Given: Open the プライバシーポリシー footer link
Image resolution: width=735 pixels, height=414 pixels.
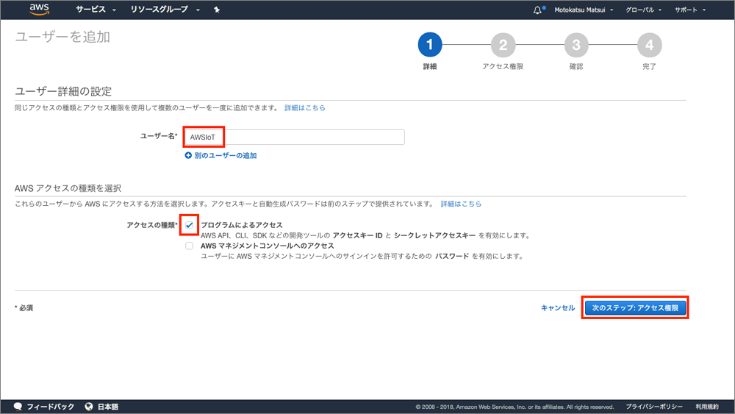Looking at the screenshot, I should coord(654,407).
